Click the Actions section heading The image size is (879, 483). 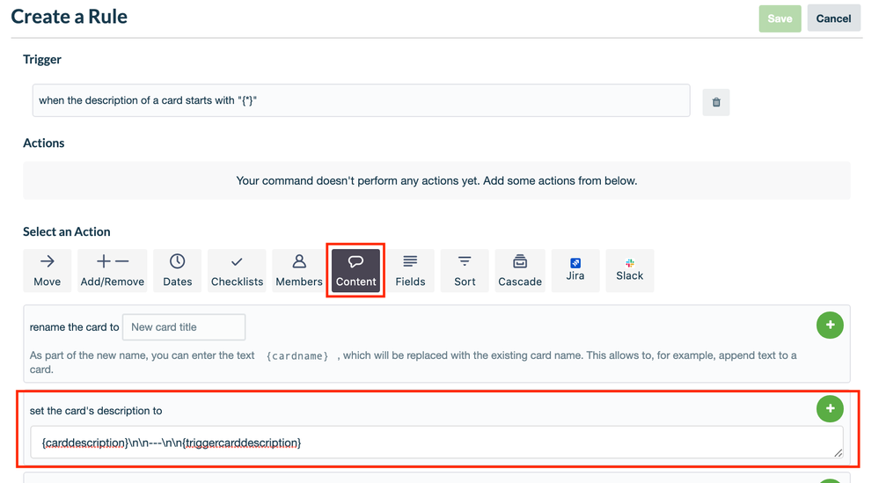click(x=44, y=143)
